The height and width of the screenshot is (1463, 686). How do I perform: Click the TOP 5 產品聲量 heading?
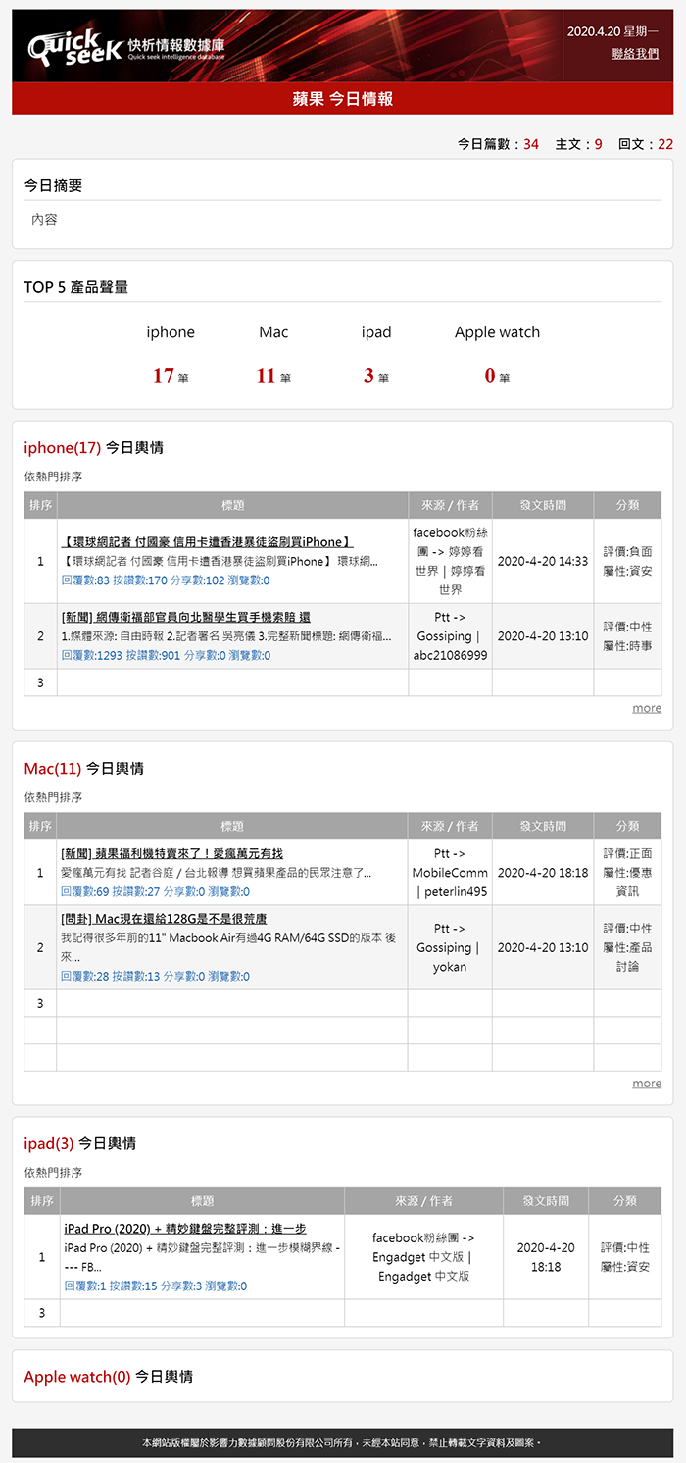pyautogui.click(x=76, y=287)
